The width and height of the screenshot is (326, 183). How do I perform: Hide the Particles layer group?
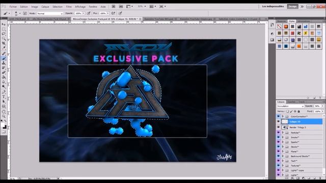[x=279, y=132]
